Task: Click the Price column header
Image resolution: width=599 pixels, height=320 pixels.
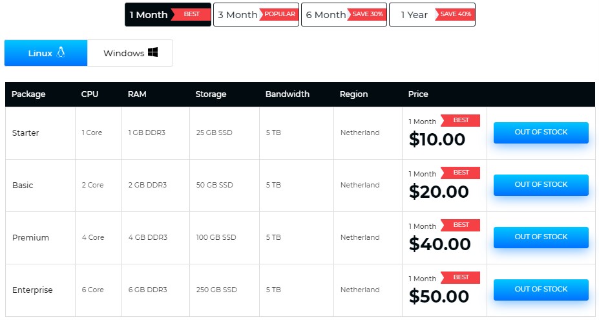Action: coord(418,94)
